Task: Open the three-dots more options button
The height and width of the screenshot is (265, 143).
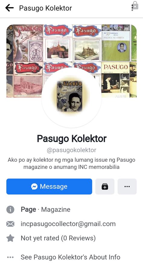Action: [x=127, y=187]
